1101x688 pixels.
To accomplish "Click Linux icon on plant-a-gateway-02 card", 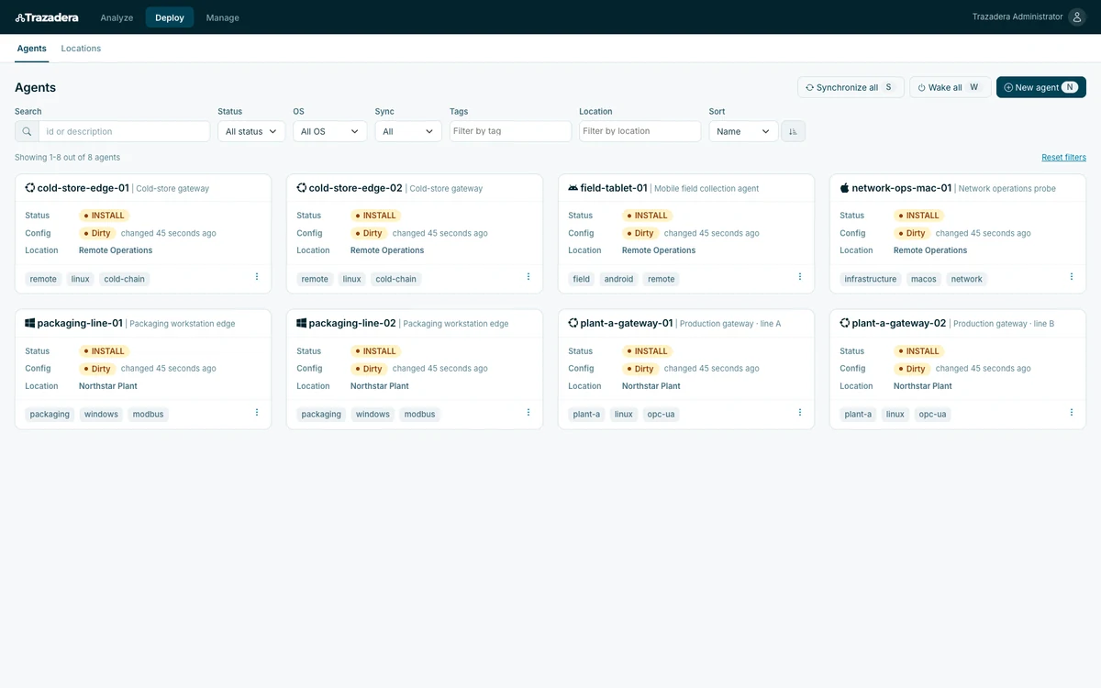I will pos(845,323).
